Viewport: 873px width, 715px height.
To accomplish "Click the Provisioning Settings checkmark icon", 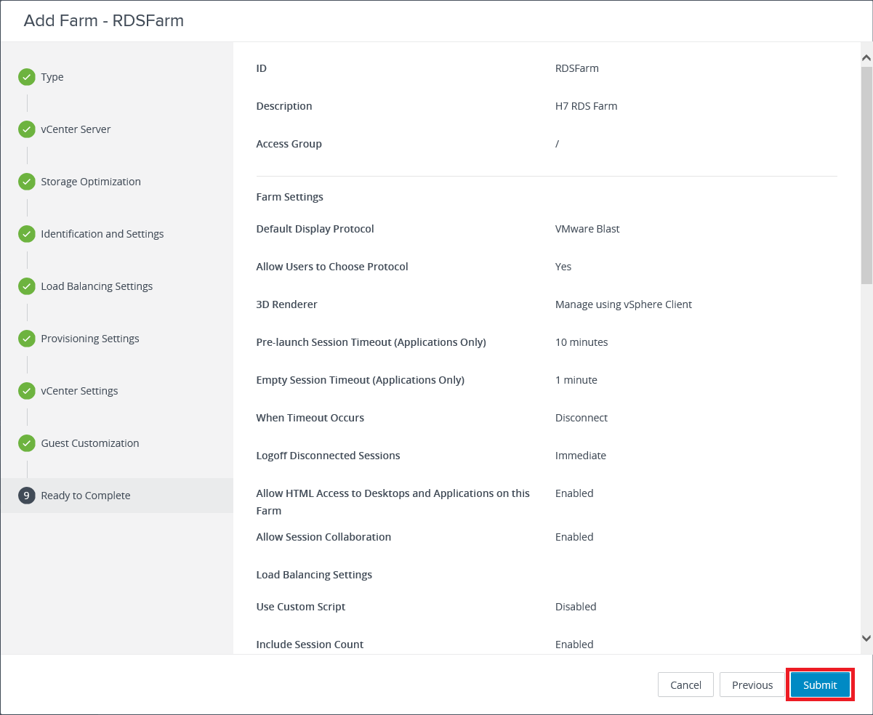I will [x=27, y=339].
